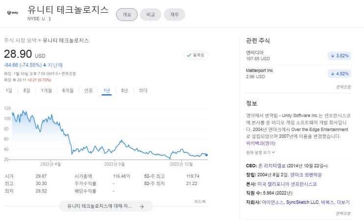364x220 pixels.
Task: Click the 시가총액 value 116.48억
Action: [x=121, y=176]
